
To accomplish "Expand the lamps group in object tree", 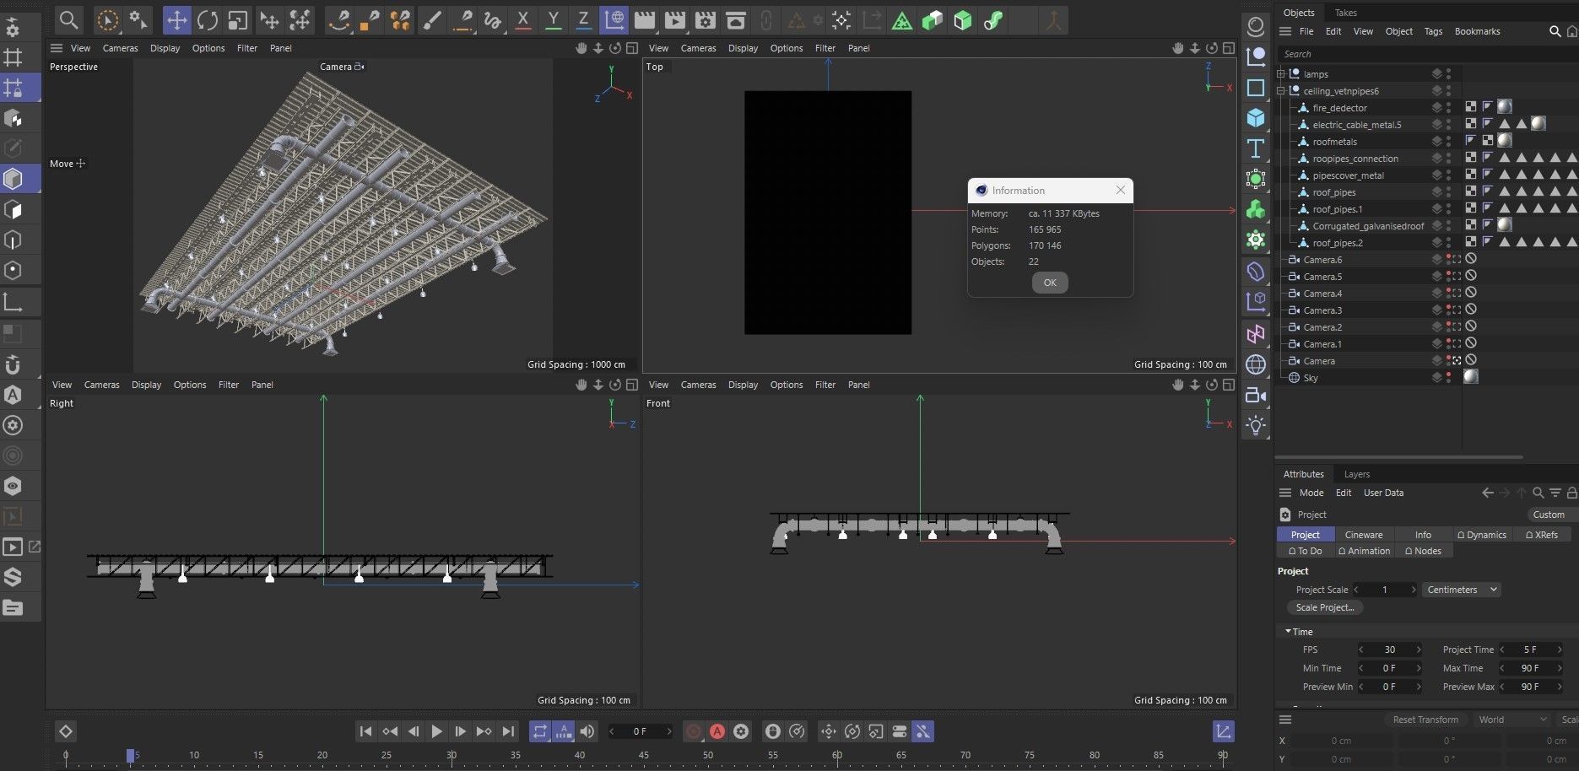I will pos(1281,74).
